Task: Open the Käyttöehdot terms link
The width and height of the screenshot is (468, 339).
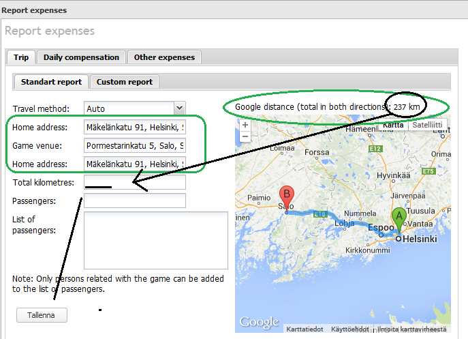Action: point(349,329)
